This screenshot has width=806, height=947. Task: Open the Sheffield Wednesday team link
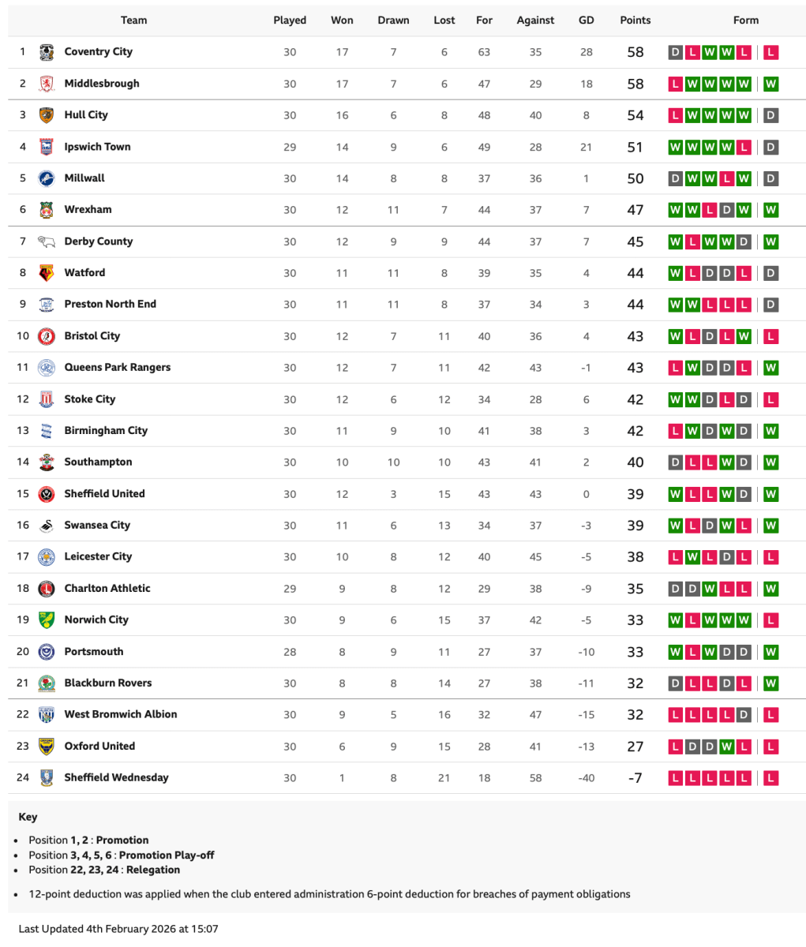click(116, 778)
